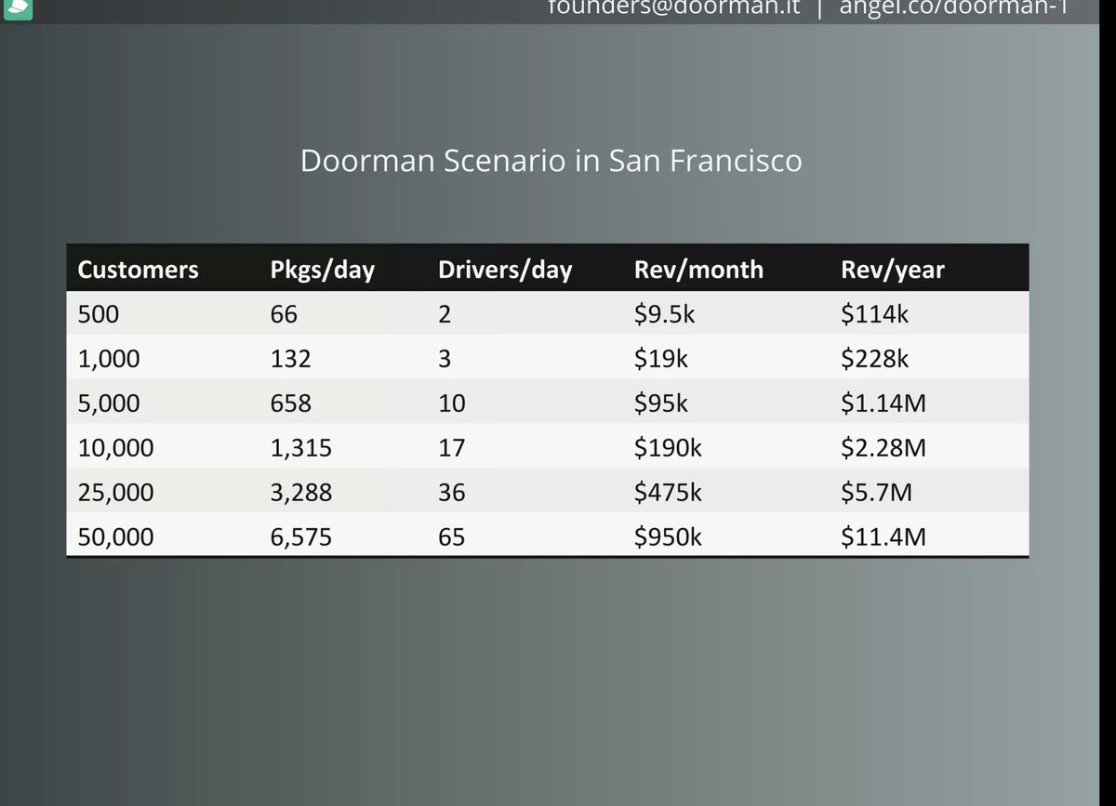Select the 10,000 customers cell
Image resolution: width=1116 pixels, height=806 pixels.
point(115,448)
